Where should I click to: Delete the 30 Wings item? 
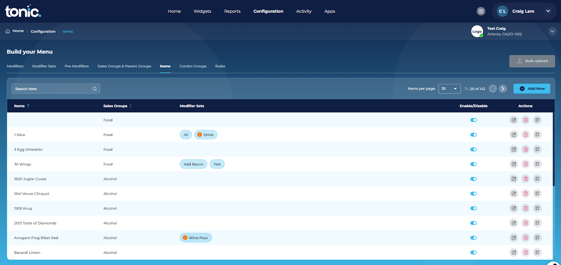[x=526, y=164]
